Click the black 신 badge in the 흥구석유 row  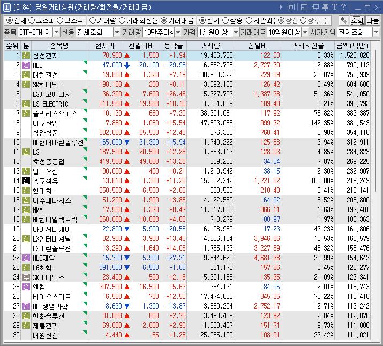point(26,180)
